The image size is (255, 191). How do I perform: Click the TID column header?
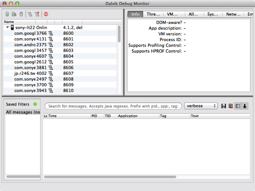tap(110, 116)
